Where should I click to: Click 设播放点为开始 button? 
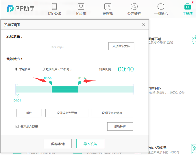coord(67,113)
